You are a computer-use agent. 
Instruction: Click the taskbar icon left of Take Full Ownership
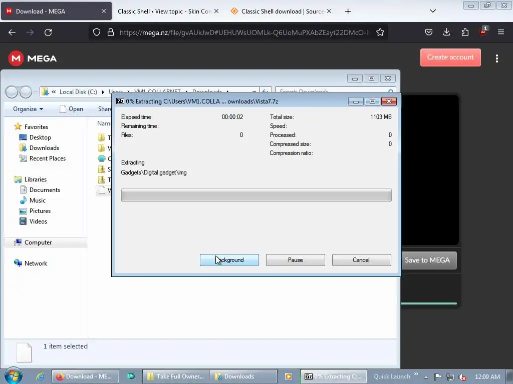pyautogui.click(x=131, y=376)
